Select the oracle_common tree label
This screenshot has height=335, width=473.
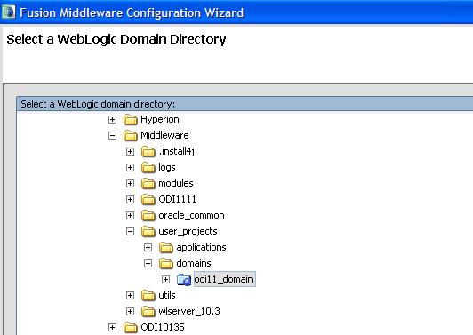point(191,215)
